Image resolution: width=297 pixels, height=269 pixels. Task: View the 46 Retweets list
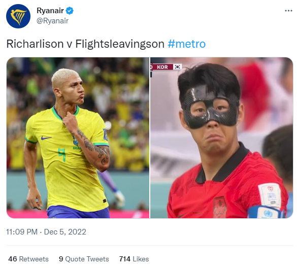tap(28, 259)
